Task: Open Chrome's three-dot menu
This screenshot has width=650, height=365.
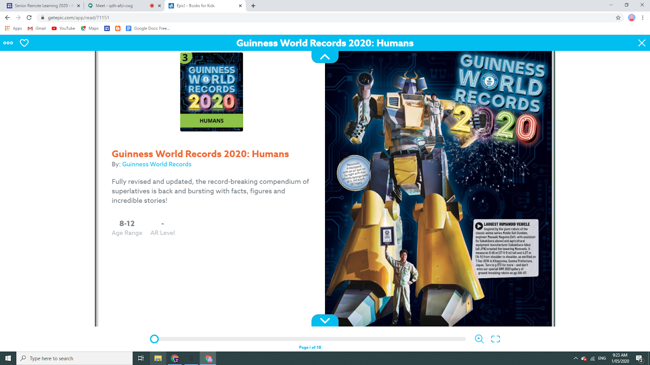Action: point(643,17)
